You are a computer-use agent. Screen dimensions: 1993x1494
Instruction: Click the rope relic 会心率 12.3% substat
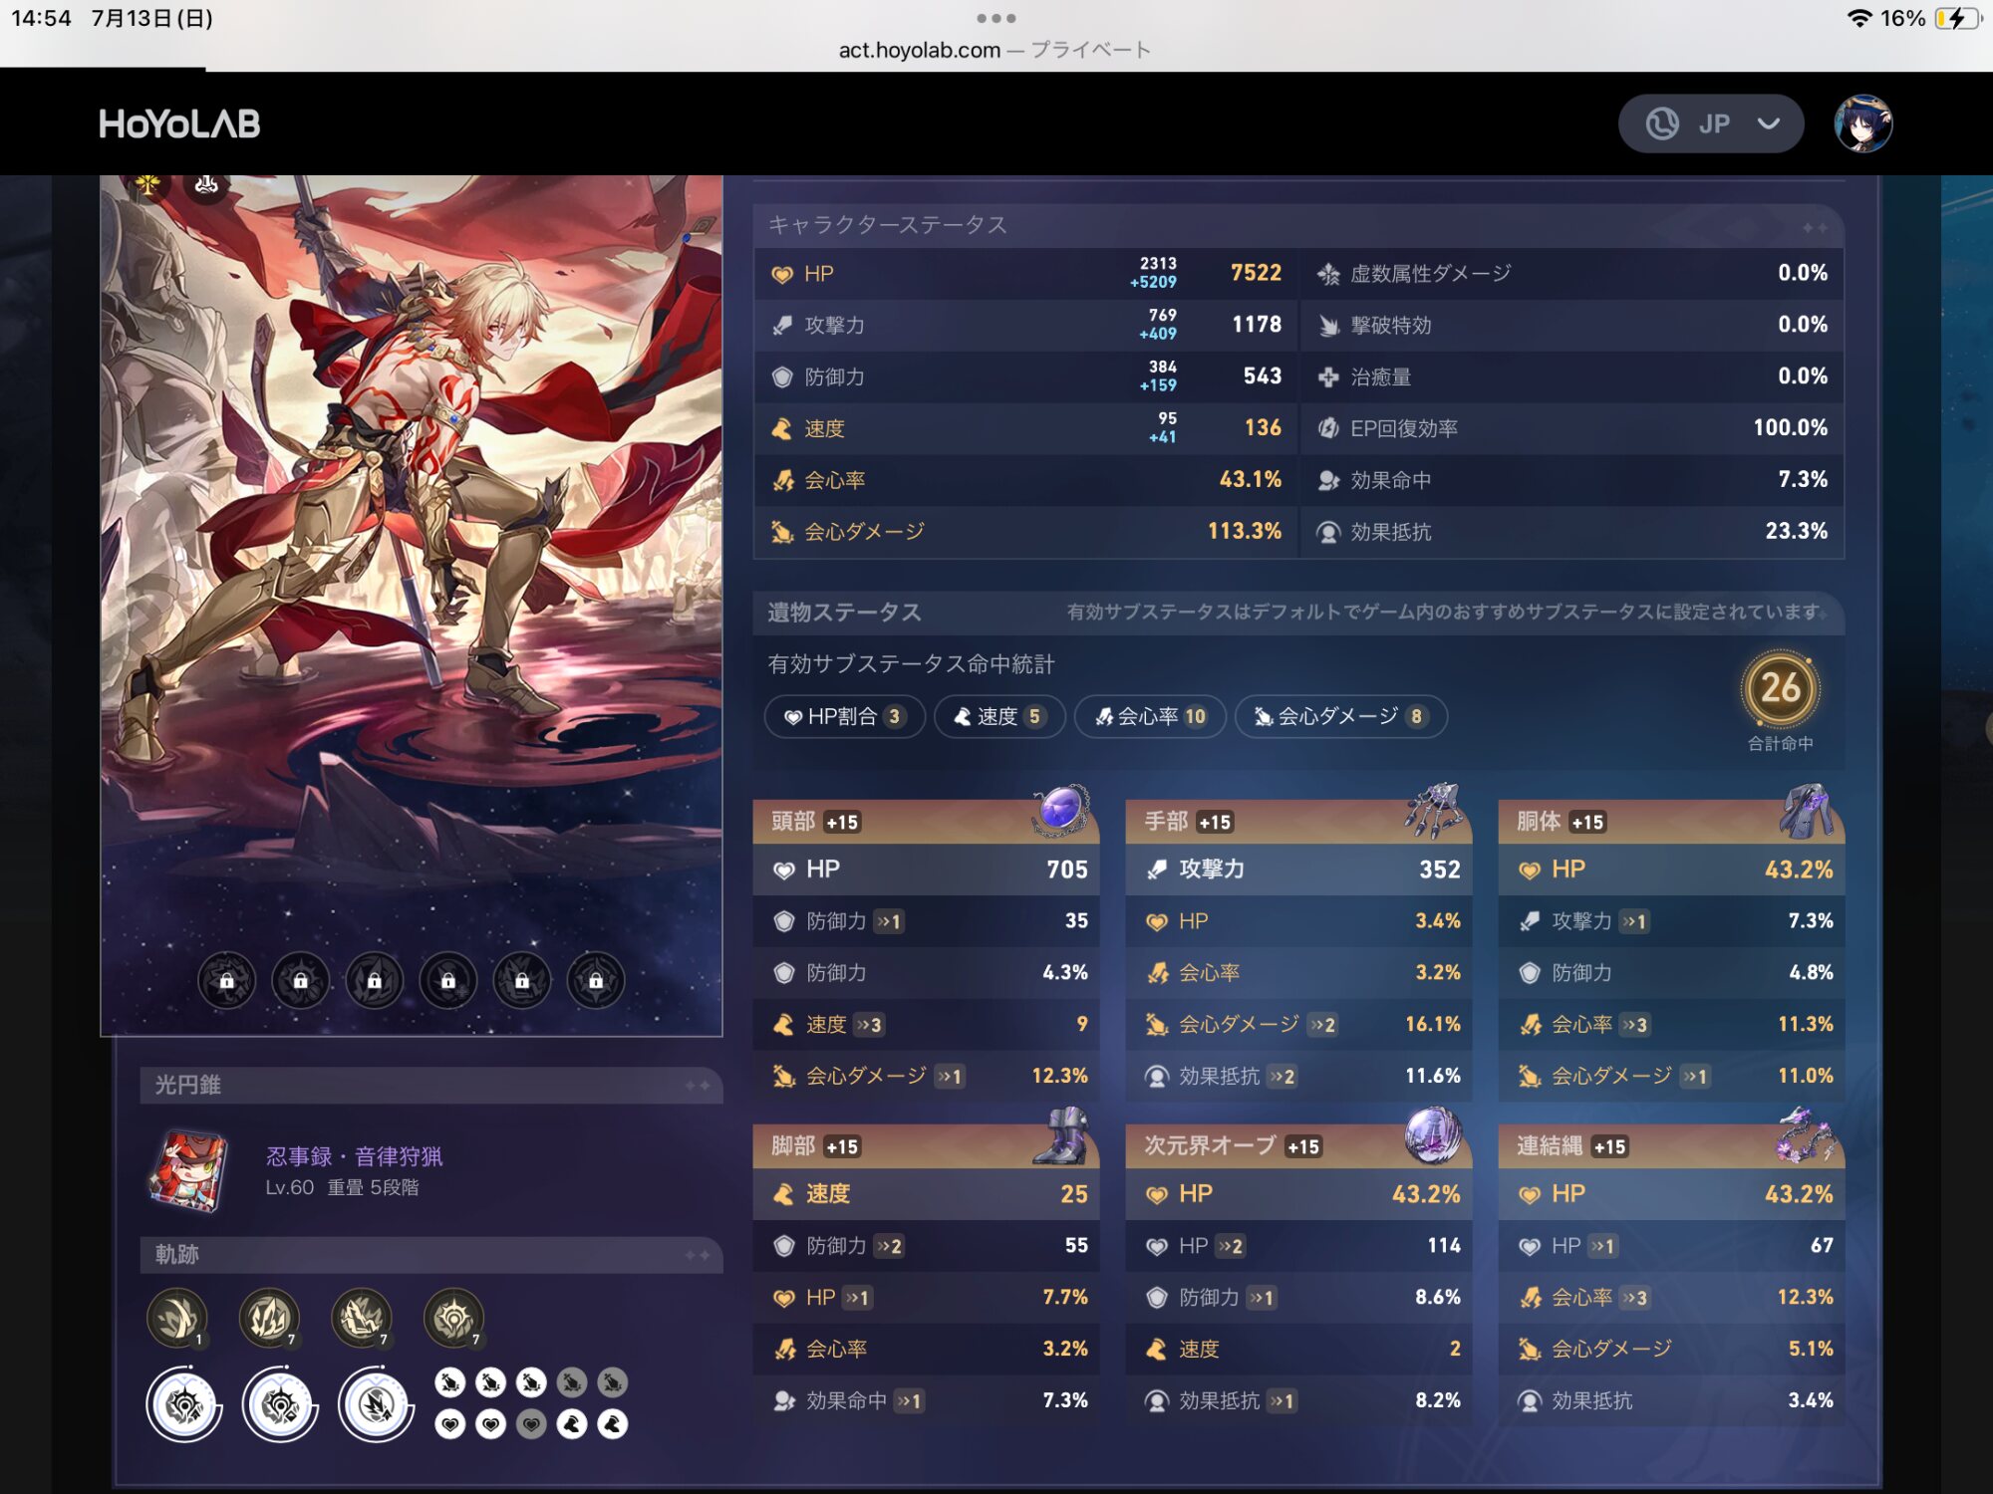click(x=1671, y=1297)
